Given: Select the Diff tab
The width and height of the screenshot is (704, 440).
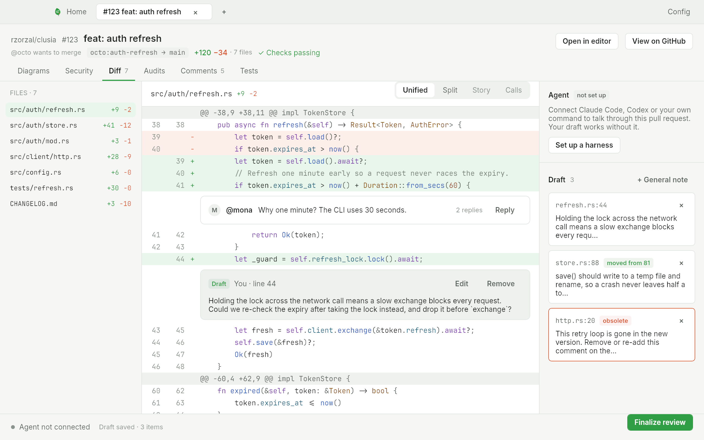Looking at the screenshot, I should tap(119, 71).
